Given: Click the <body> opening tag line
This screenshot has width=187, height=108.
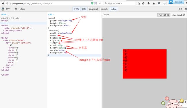Looking at the screenshot, I should point(5,38).
